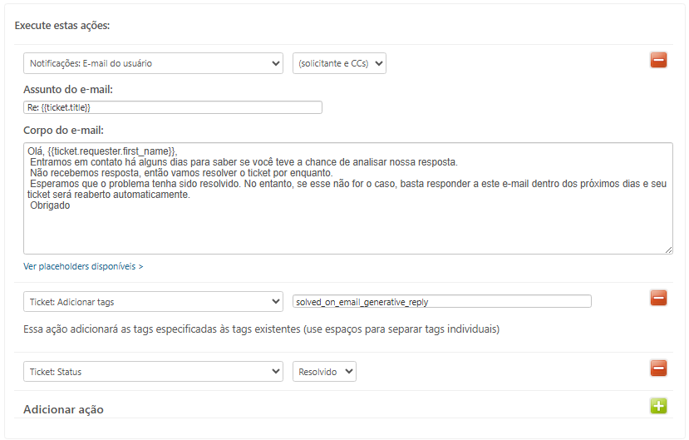Grab the e-mail body textarea resize handle

pyautogui.click(x=668, y=249)
